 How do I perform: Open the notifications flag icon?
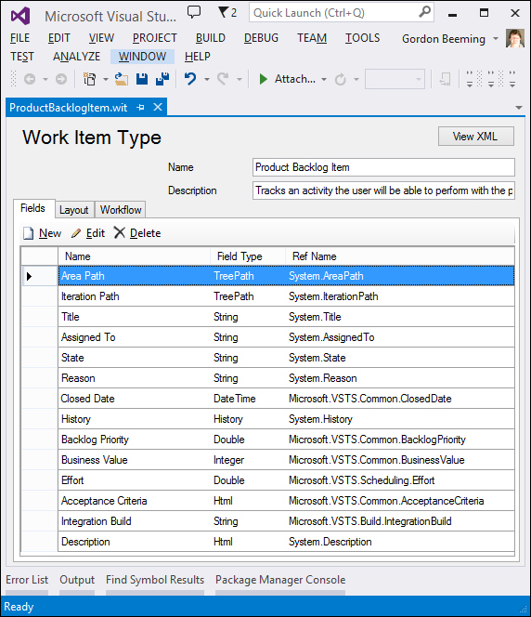(x=224, y=12)
